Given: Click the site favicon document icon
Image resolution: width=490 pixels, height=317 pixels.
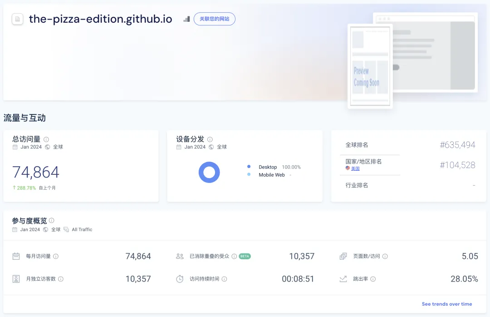Looking at the screenshot, I should pyautogui.click(x=18, y=19).
